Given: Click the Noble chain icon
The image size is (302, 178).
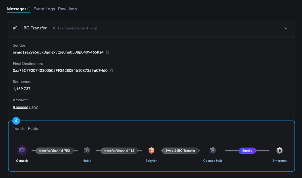Looking at the screenshot, I should point(87,151).
